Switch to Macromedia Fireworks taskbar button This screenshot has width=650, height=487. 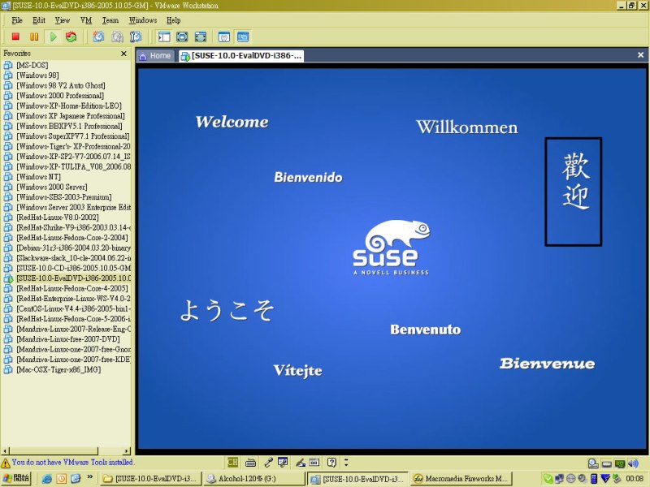tap(461, 479)
